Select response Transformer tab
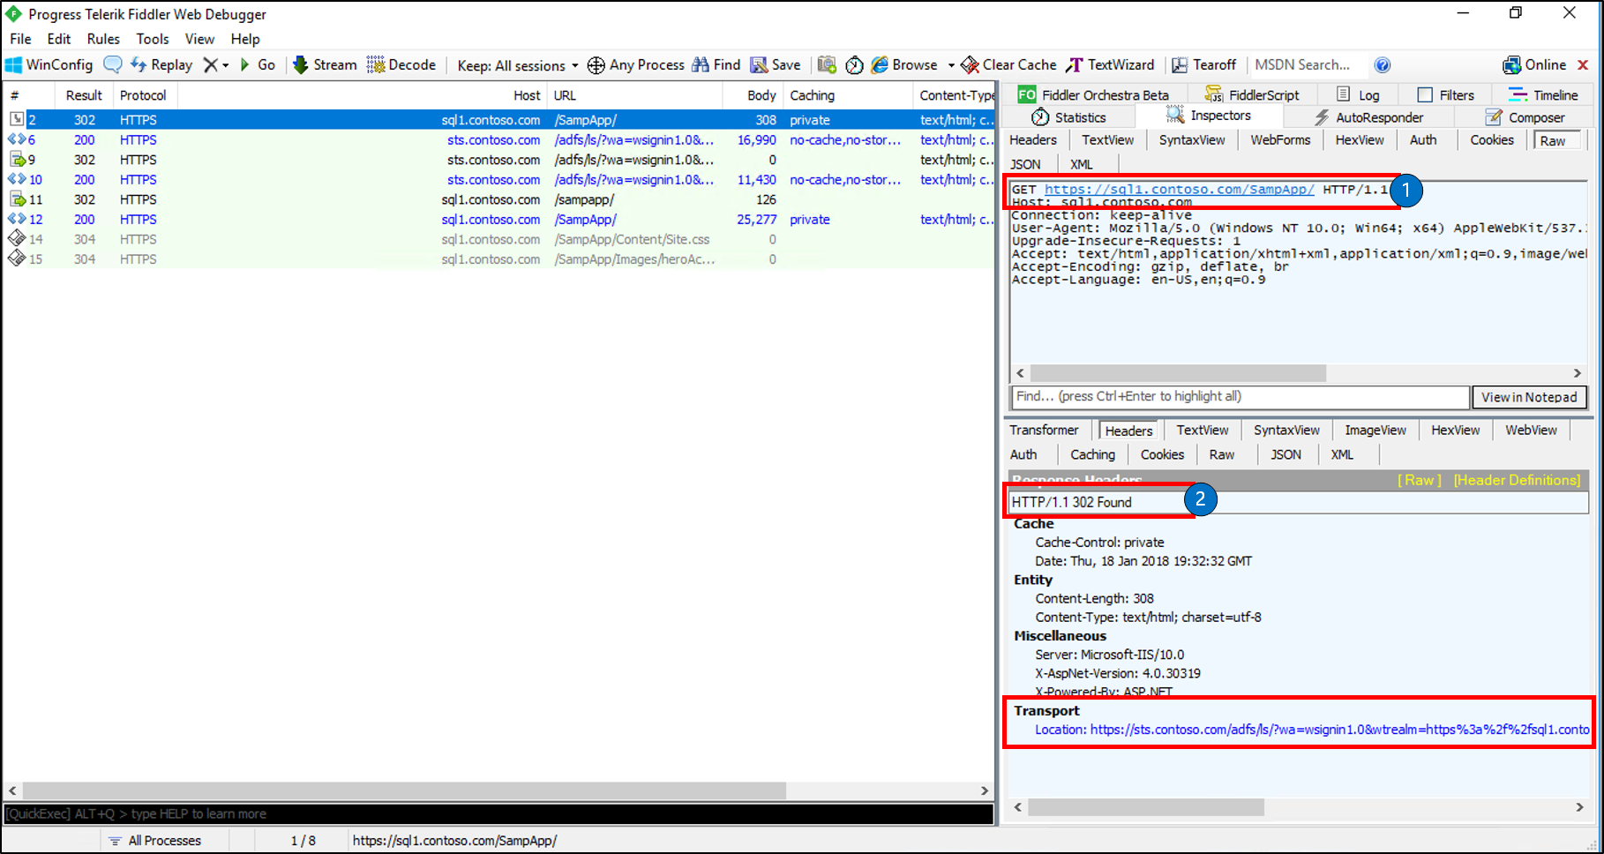 tap(1044, 430)
